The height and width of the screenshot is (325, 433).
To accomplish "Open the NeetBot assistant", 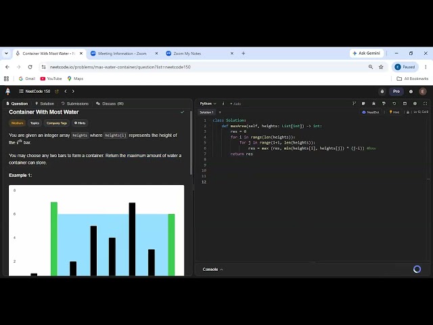I will (371, 112).
